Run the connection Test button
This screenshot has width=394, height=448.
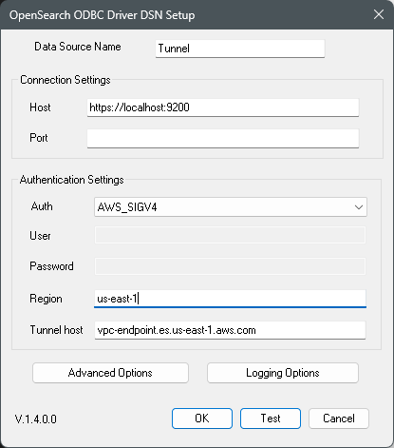click(x=271, y=419)
